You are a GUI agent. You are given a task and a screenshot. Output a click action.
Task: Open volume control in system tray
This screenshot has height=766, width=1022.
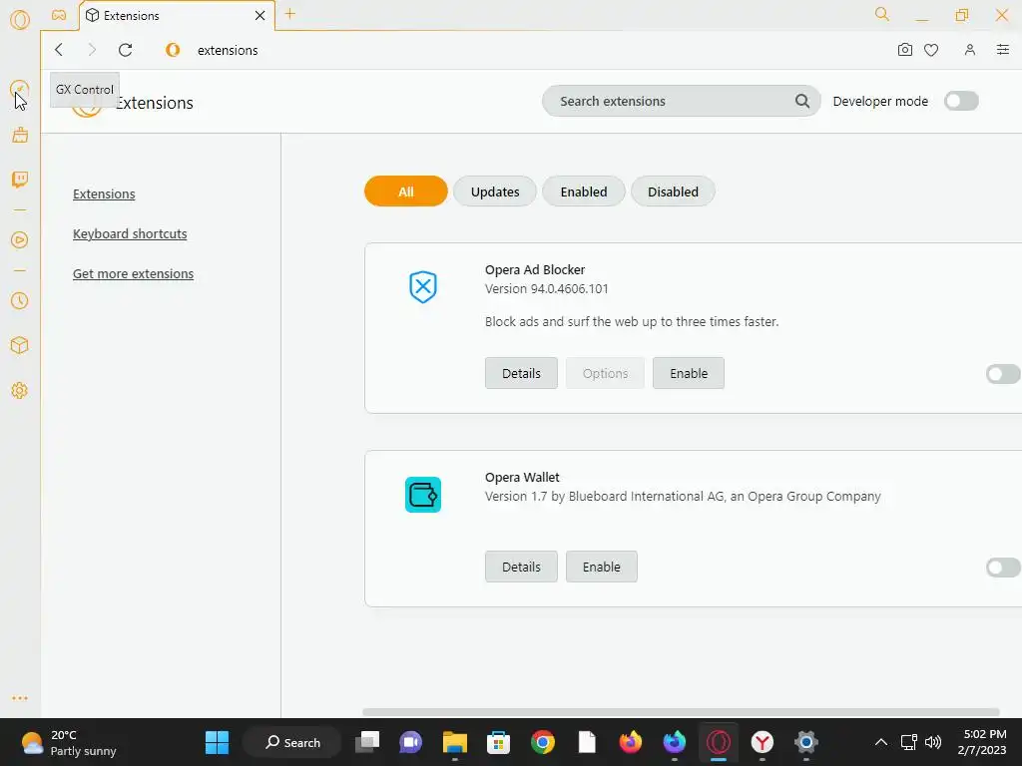[933, 742]
